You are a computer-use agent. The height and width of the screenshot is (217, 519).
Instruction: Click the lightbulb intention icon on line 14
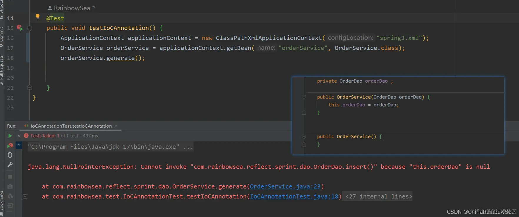(38, 16)
